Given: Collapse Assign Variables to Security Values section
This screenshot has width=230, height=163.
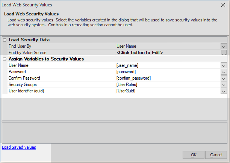Looking at the screenshot, I should pos(5,59).
